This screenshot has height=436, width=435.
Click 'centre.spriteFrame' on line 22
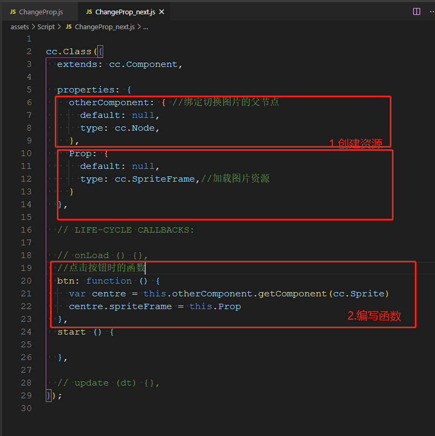coord(120,306)
